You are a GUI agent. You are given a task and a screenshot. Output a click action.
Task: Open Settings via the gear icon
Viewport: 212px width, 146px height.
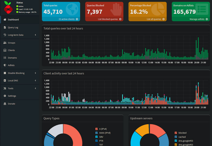(x=5, y=96)
